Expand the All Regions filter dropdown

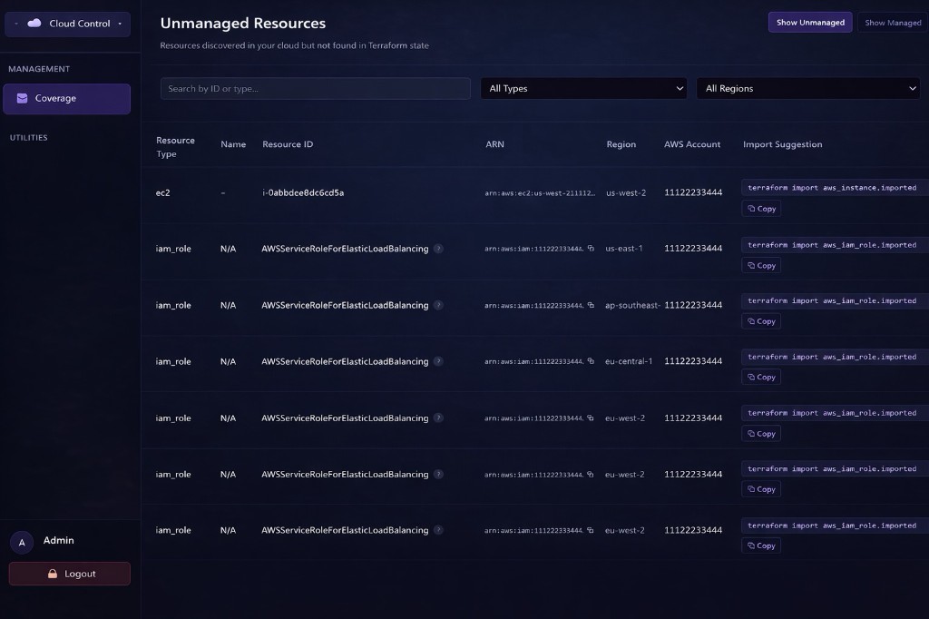point(808,88)
